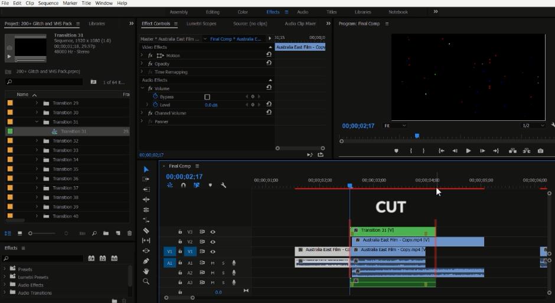Screen dimensions: 555x303
Task: Reset the Motion effect parameters
Action: [x=269, y=55]
